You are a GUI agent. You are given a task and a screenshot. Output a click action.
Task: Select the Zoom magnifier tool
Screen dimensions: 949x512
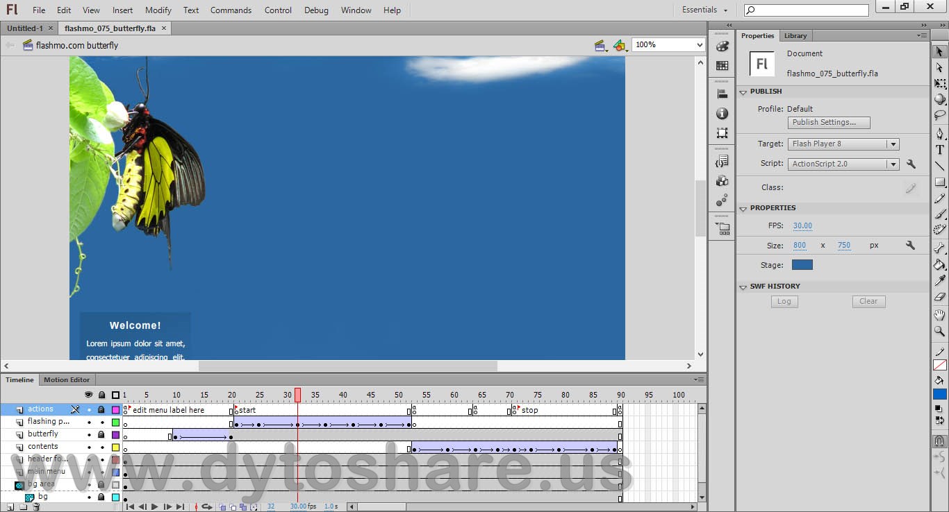(x=939, y=332)
